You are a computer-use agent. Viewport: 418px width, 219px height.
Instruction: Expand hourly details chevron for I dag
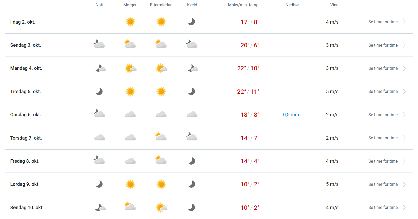404,22
